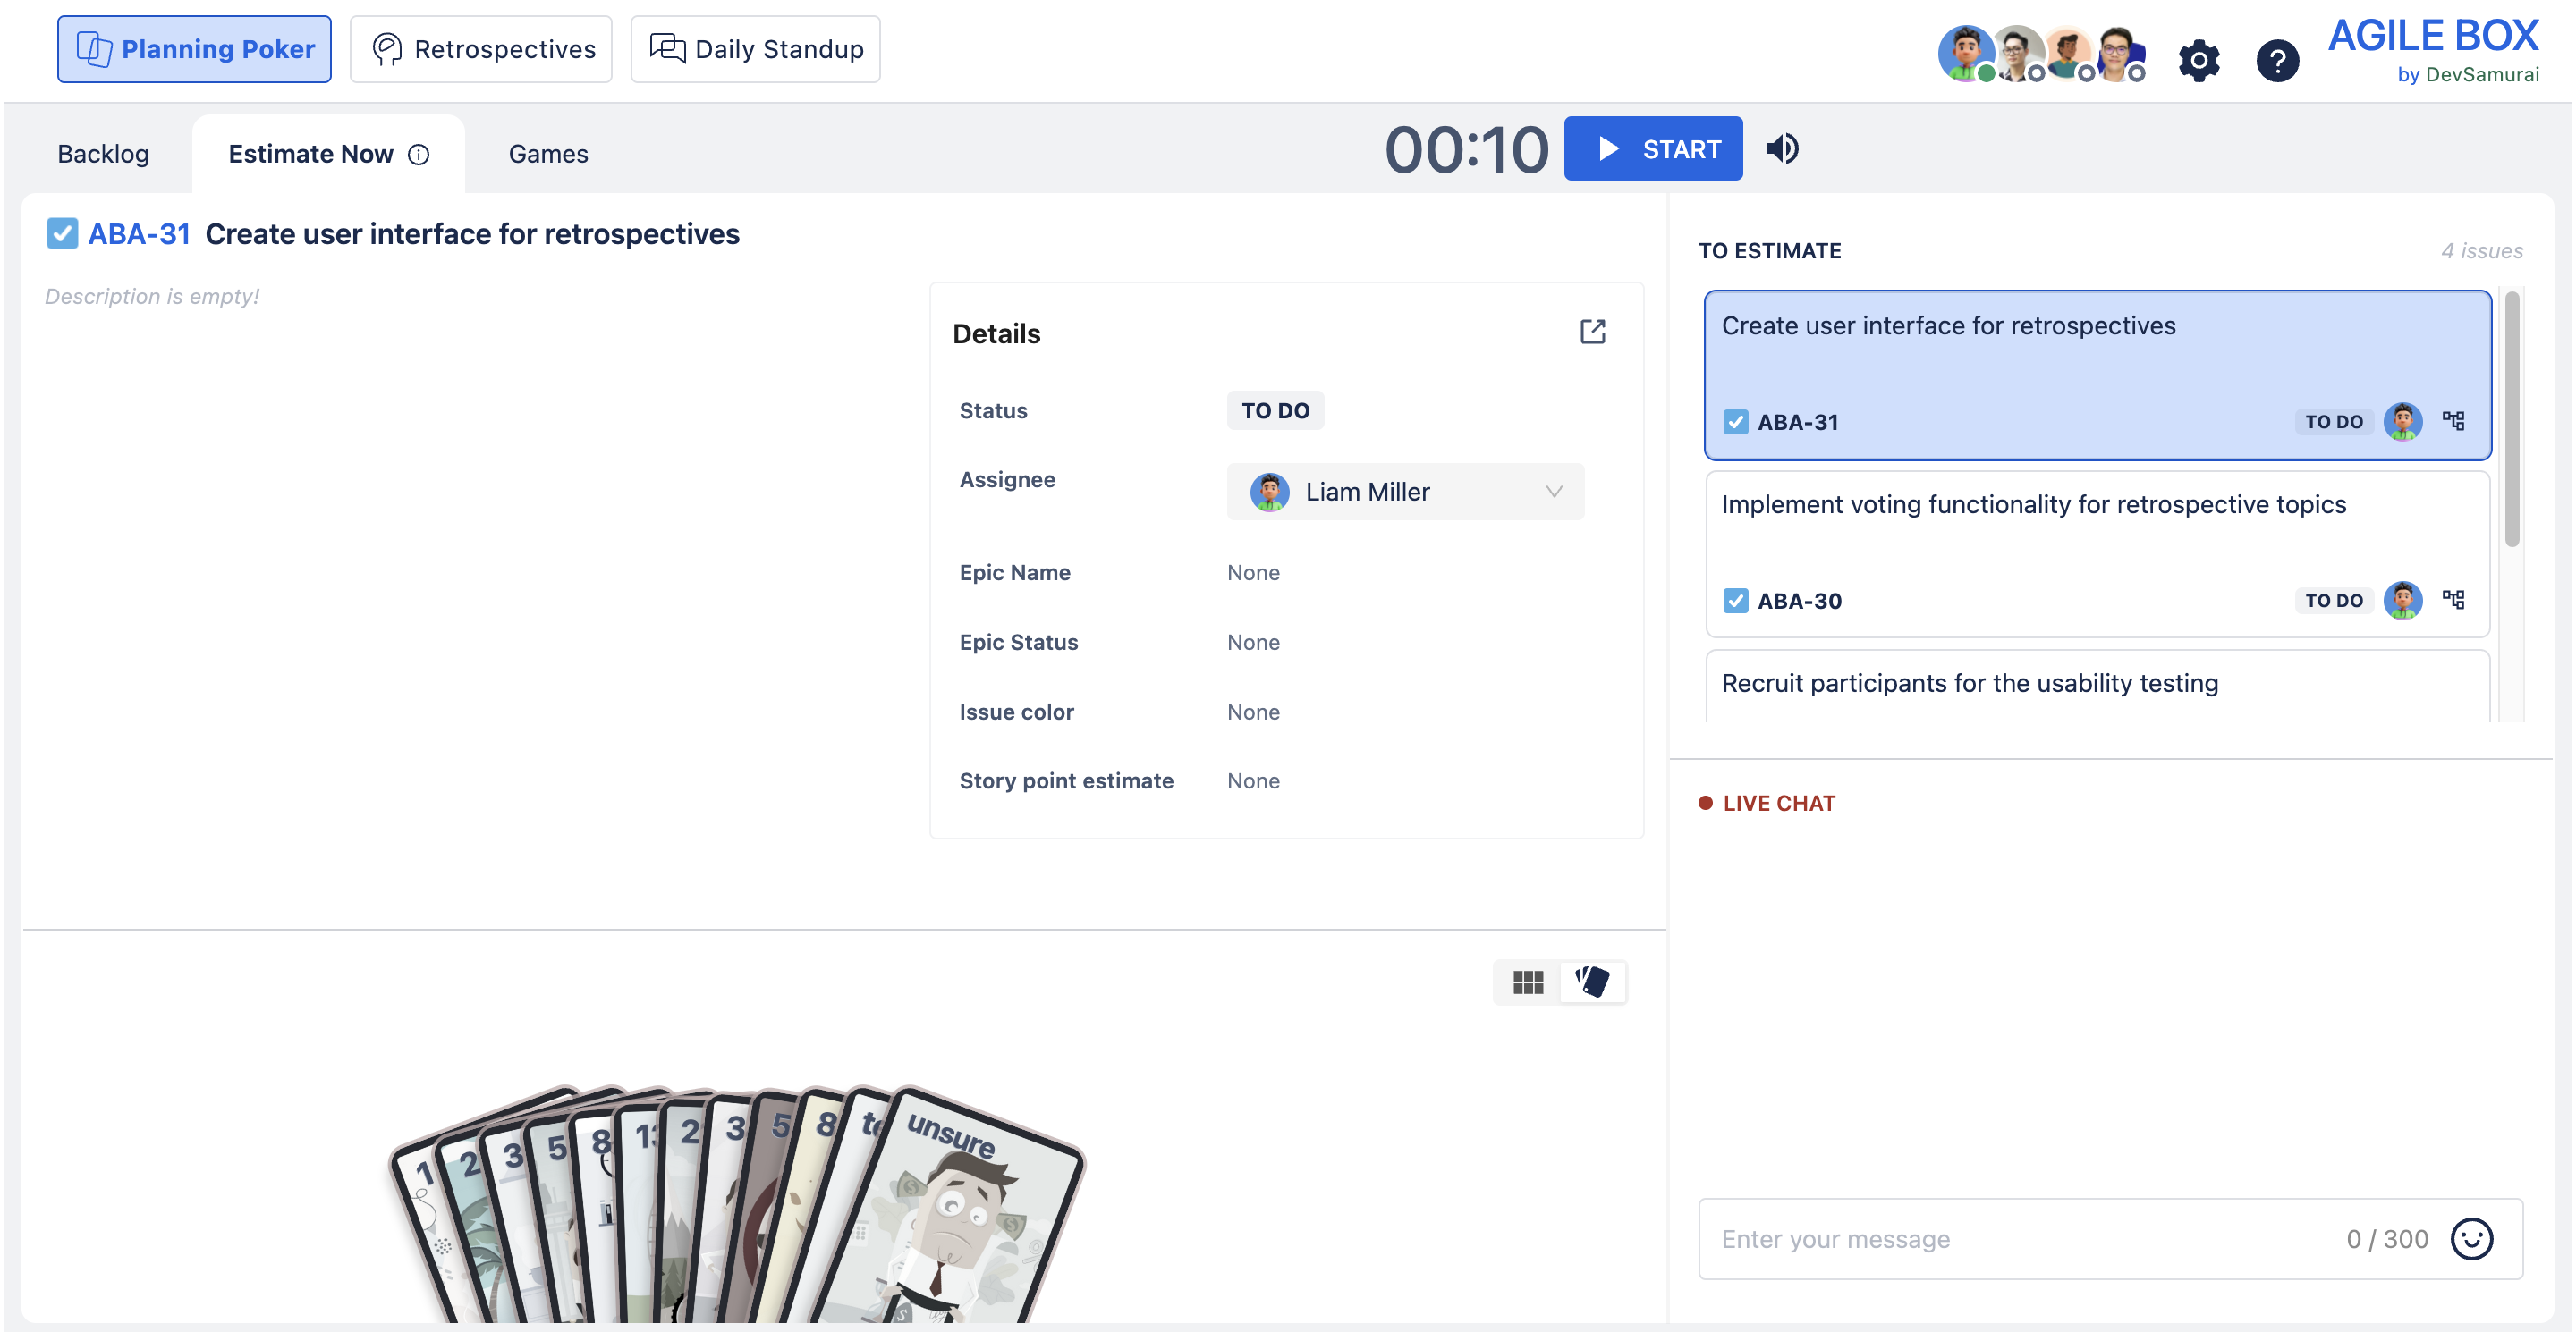Click ABA-31 subtask hierarchy icon
2576x1332 pixels.
2453,421
